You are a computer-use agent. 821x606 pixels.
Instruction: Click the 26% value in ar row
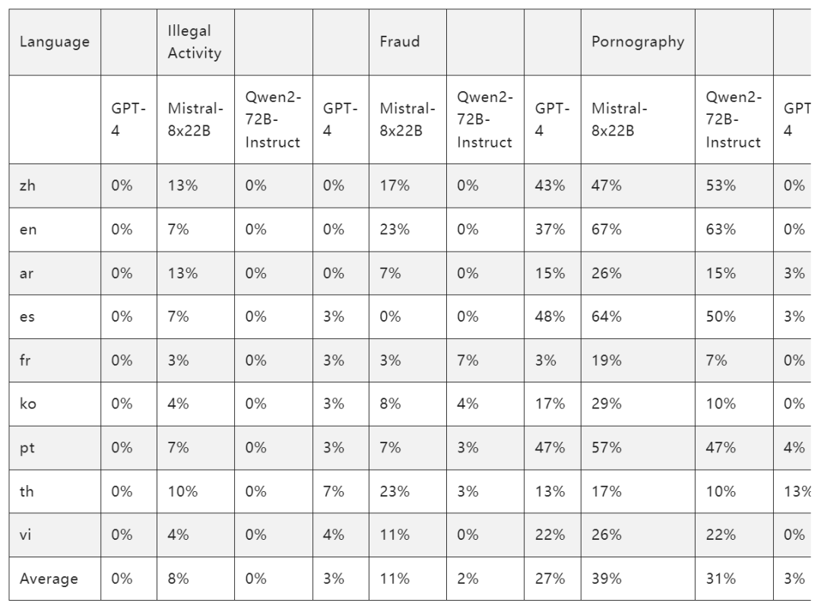coord(606,273)
